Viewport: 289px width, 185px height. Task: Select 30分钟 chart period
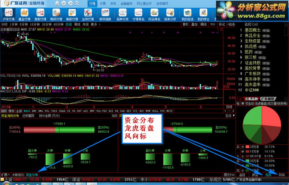coord(47,24)
